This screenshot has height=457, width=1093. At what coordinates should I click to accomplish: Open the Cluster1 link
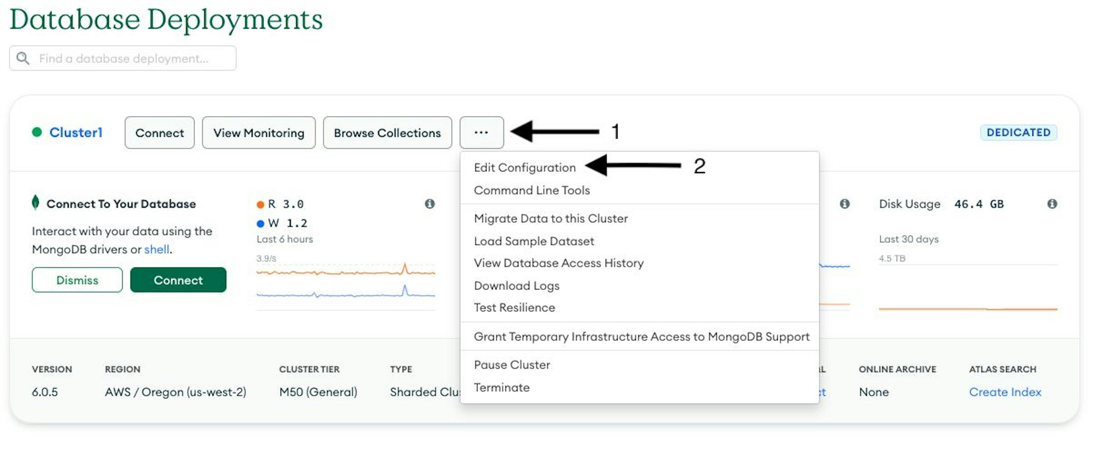(76, 132)
